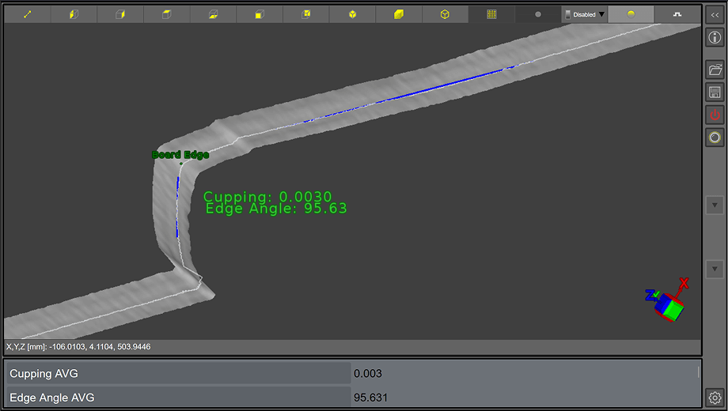Toggle the gray dot point display button
Image resolution: width=728 pixels, height=411 pixels.
click(538, 14)
